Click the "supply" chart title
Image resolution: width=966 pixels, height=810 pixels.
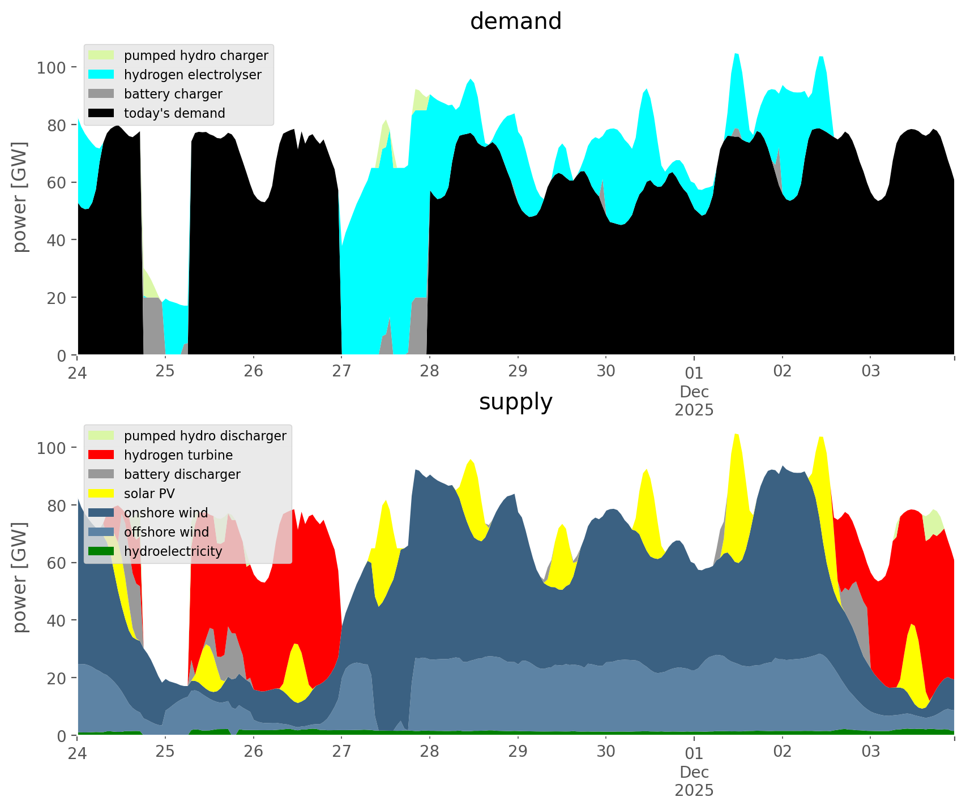tap(515, 402)
